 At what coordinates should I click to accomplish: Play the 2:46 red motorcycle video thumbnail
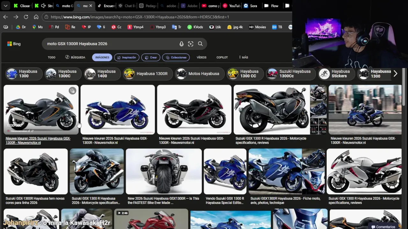point(151,219)
